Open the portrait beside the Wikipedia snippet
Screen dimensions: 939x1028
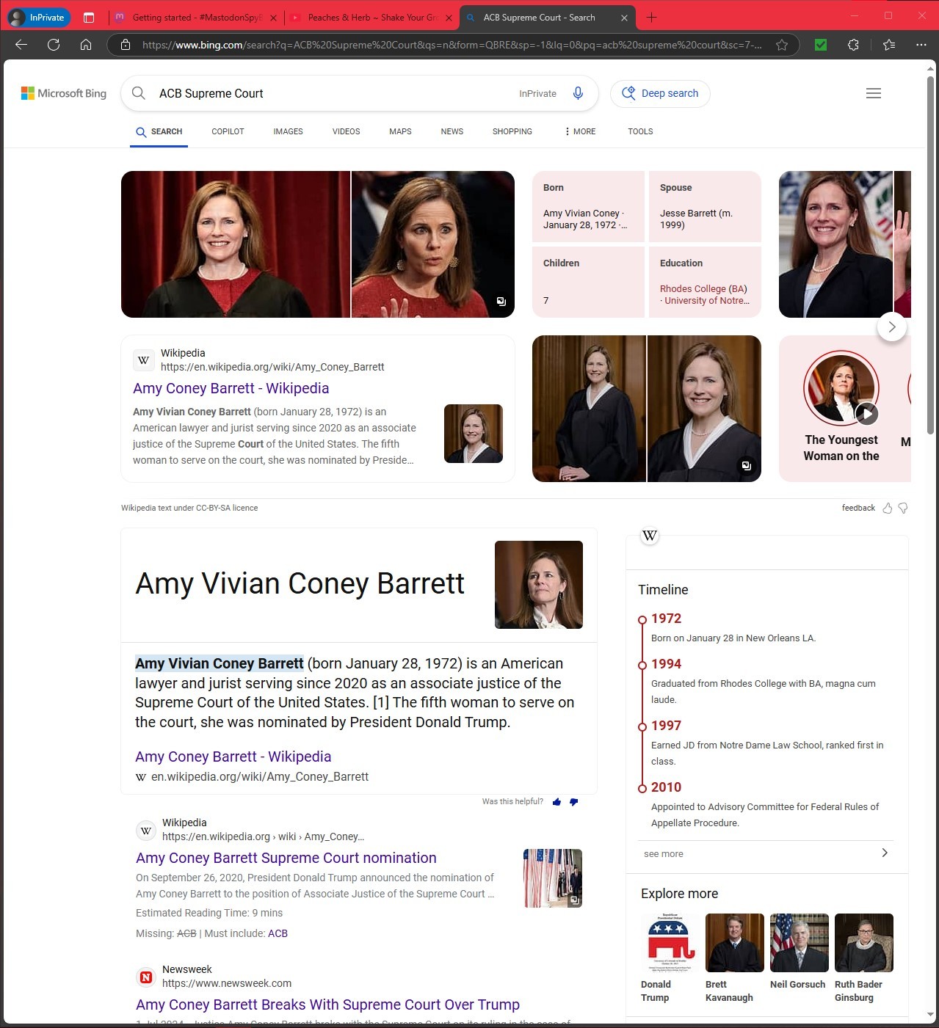pyautogui.click(x=474, y=434)
